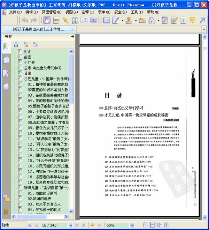Click the bookmark move-arrow icon
The width and height of the screenshot is (209, 230).
pos(35,45)
